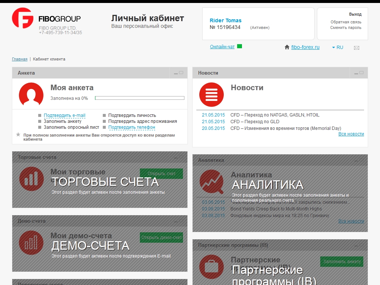
Task: Click the home icon beside fibo-forex.ru
Action: (x=287, y=47)
